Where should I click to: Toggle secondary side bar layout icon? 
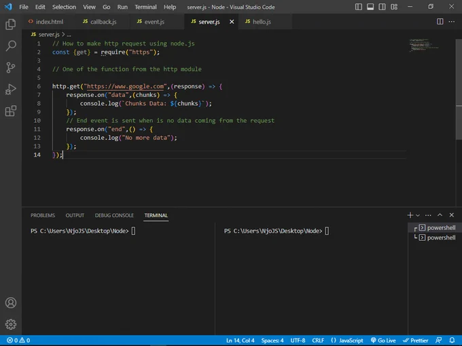(382, 7)
